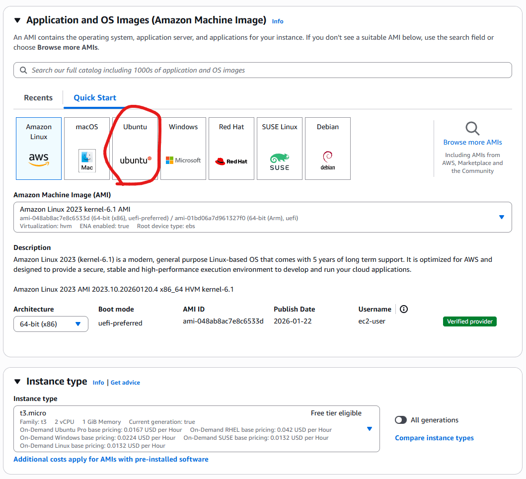Open the t3.micro instance type dropdown
This screenshot has height=479, width=526.
pyautogui.click(x=197, y=429)
